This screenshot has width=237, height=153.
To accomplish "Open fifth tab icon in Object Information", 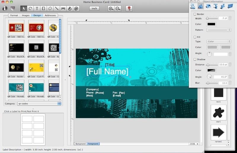I will 222,6.
